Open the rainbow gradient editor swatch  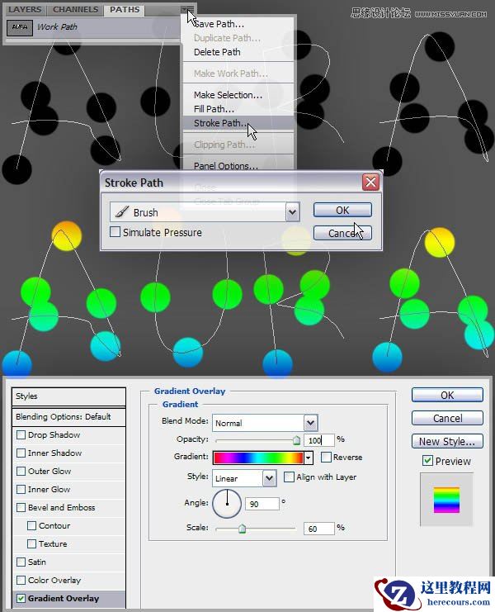(x=258, y=458)
